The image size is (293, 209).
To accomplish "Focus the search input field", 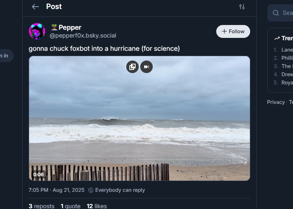I will 287,13.
